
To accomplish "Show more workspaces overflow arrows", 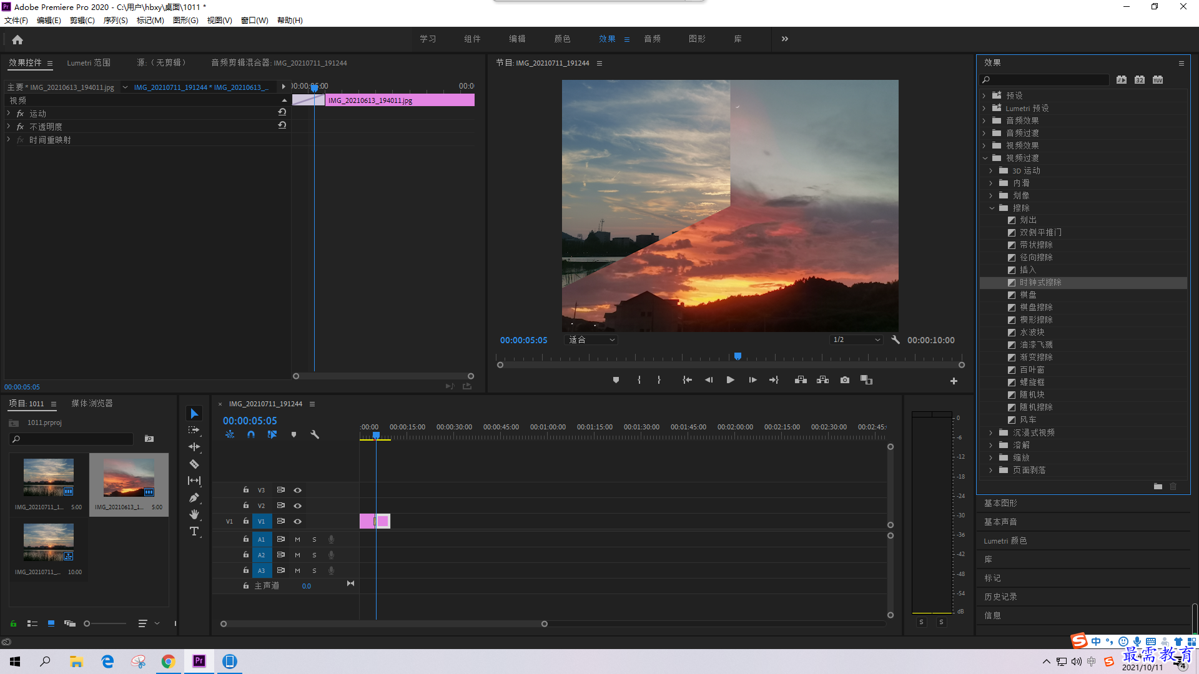I will [784, 39].
